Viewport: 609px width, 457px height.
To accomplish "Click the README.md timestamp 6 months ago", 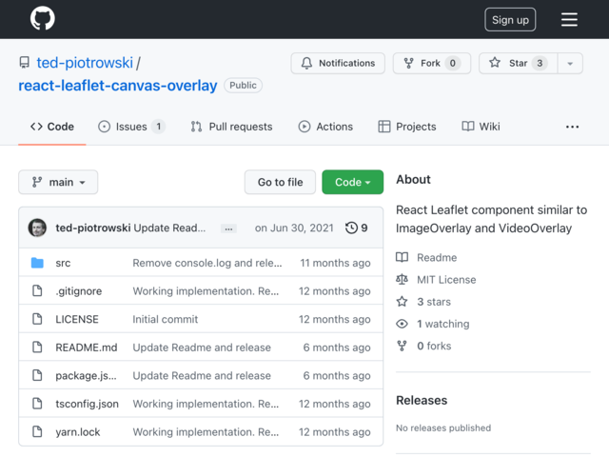I will (337, 348).
